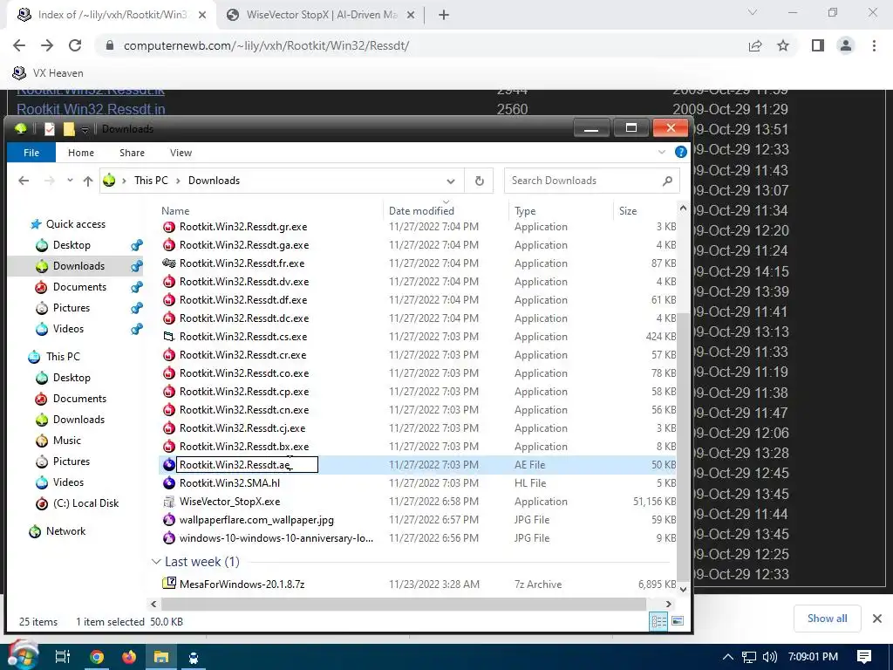Show all downloads in Chrome bar
The width and height of the screenshot is (893, 670).
click(827, 619)
